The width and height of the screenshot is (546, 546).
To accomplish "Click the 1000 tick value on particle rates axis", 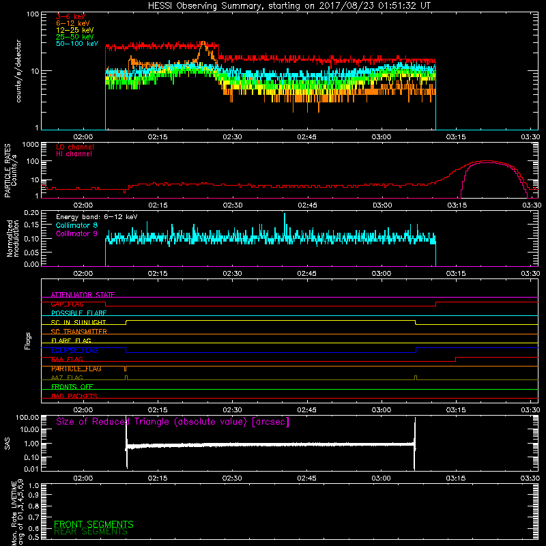I will pyautogui.click(x=30, y=145).
